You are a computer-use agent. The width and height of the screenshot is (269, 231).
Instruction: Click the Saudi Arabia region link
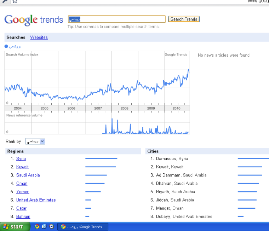pyautogui.click(x=28, y=175)
